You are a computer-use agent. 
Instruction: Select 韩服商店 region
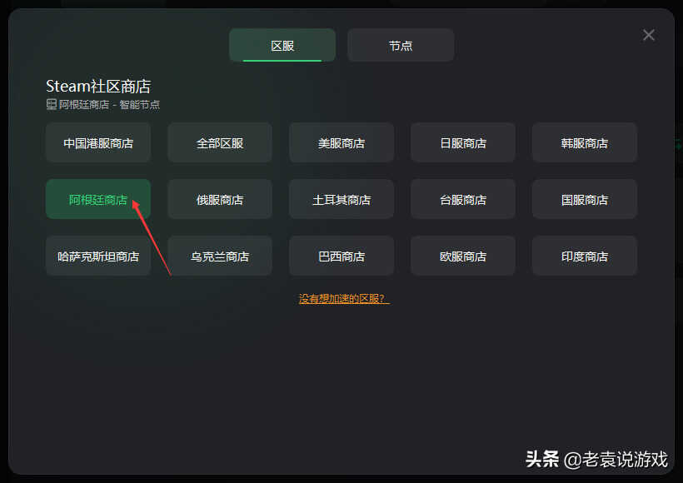point(585,143)
